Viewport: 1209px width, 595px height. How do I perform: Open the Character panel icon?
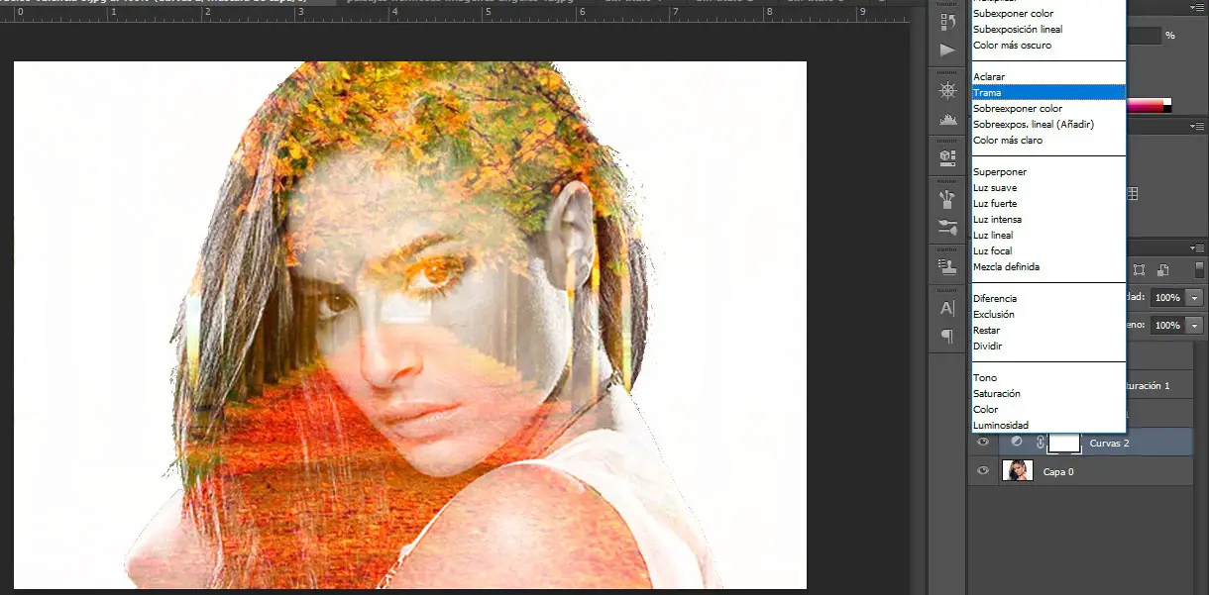tap(947, 308)
